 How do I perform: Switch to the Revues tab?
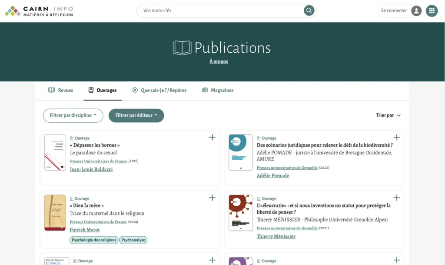(x=61, y=91)
